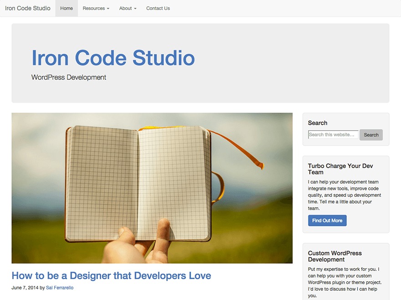Click the June 7, 2014 post date
401x300 pixels.
click(25, 288)
